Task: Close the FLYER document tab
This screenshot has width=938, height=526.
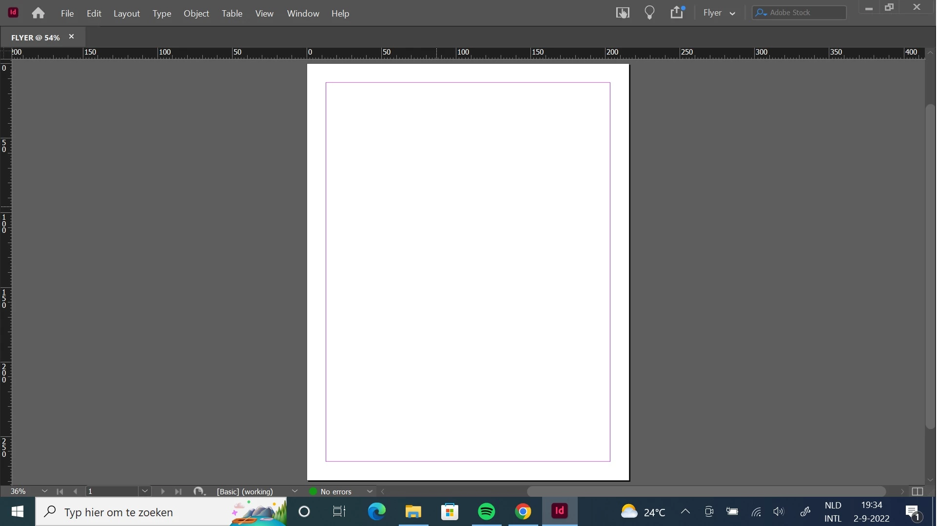Action: pos(72,37)
